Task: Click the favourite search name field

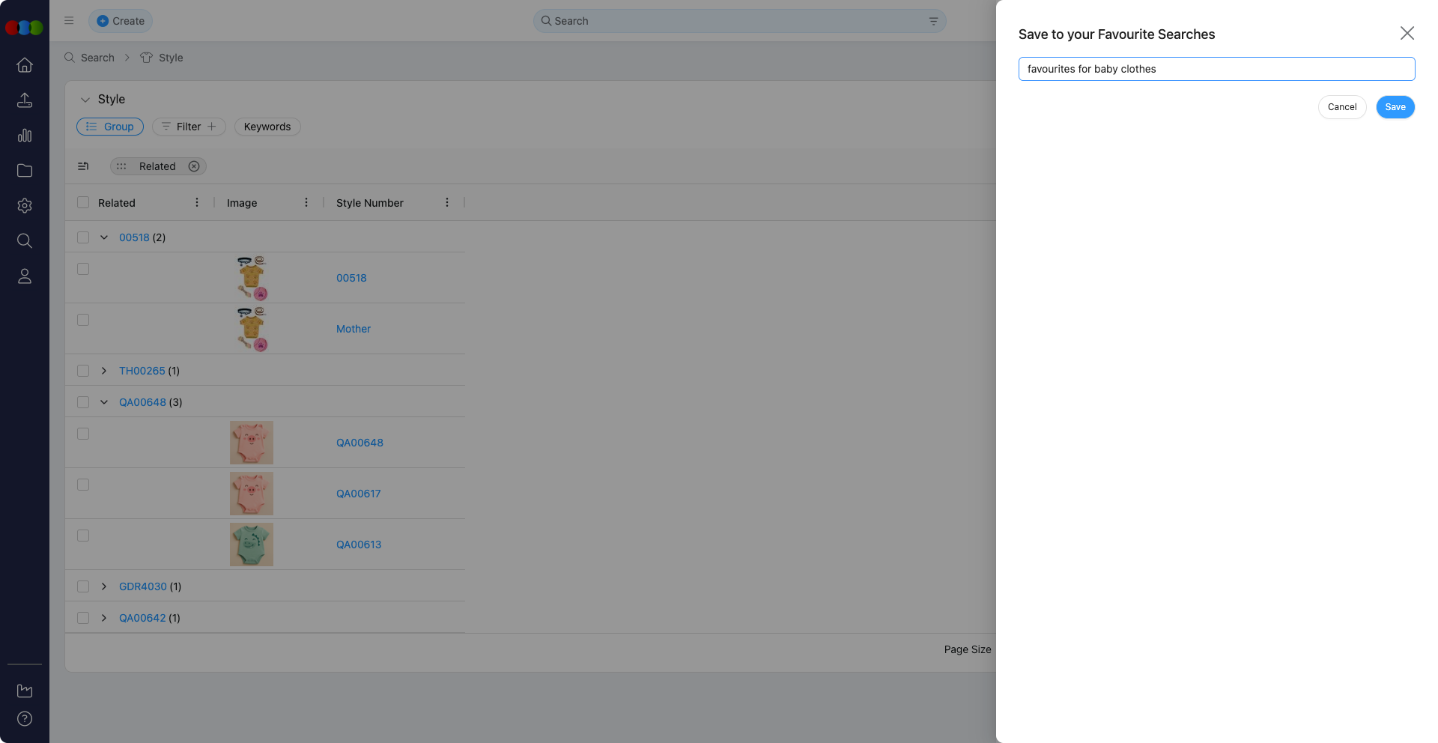Action: pos(1216,69)
